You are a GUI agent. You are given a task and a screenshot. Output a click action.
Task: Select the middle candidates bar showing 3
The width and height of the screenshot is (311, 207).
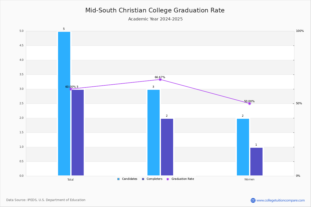pos(153,132)
